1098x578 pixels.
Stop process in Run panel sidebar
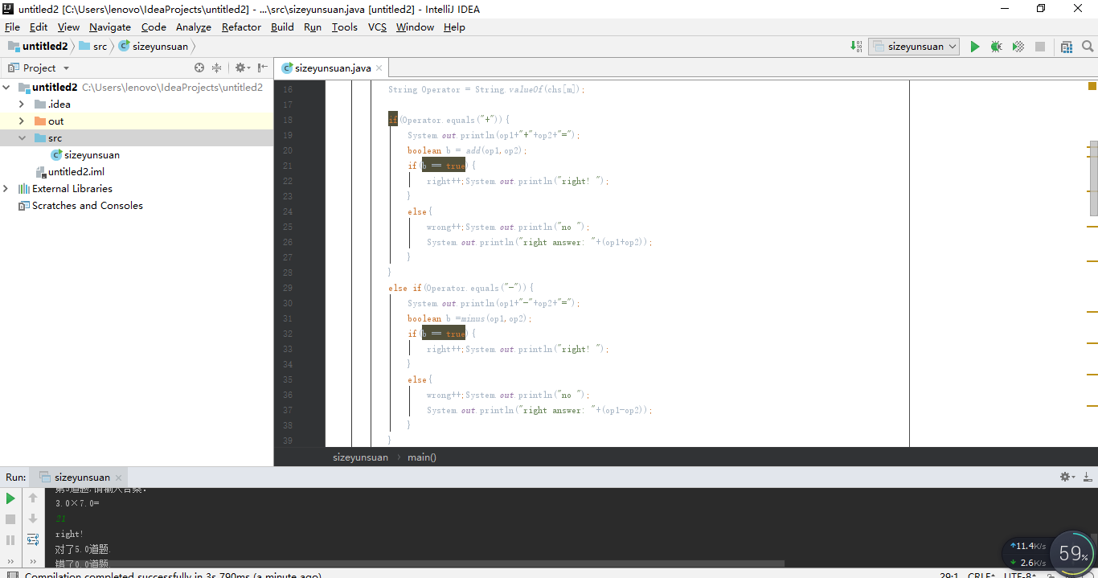10,519
